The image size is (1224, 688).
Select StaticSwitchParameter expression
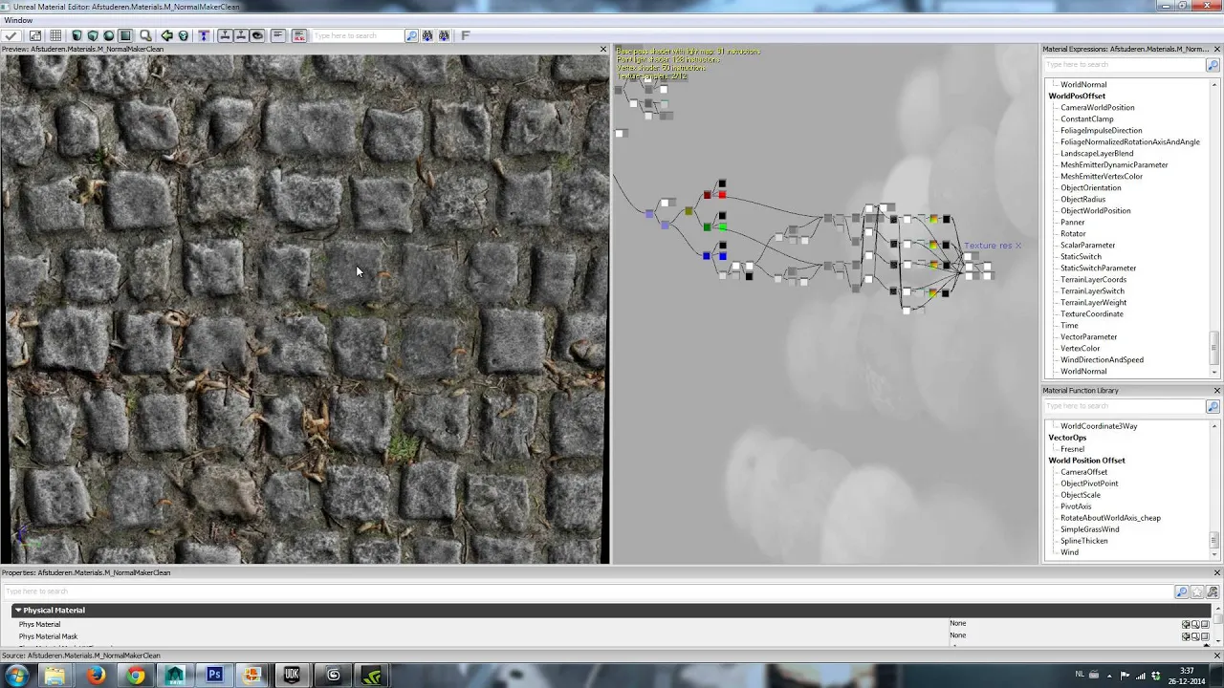[x=1099, y=268]
